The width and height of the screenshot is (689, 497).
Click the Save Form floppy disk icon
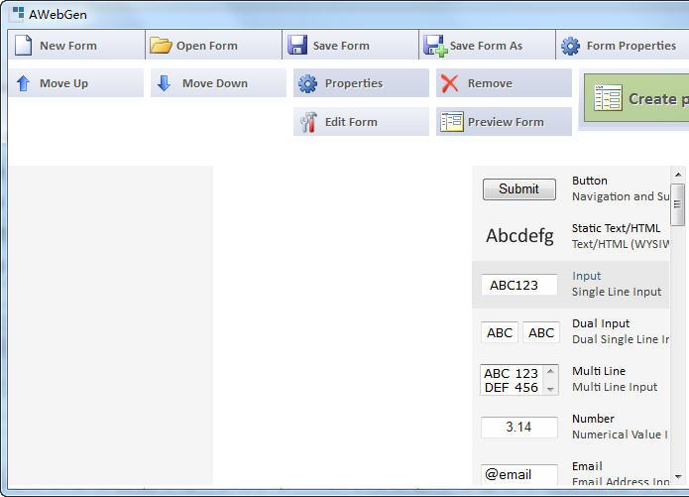[x=297, y=46]
